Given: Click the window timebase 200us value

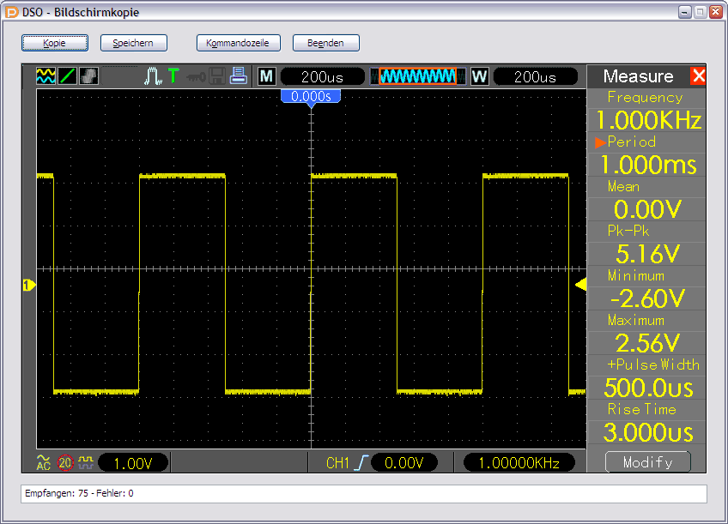Looking at the screenshot, I should (536, 76).
